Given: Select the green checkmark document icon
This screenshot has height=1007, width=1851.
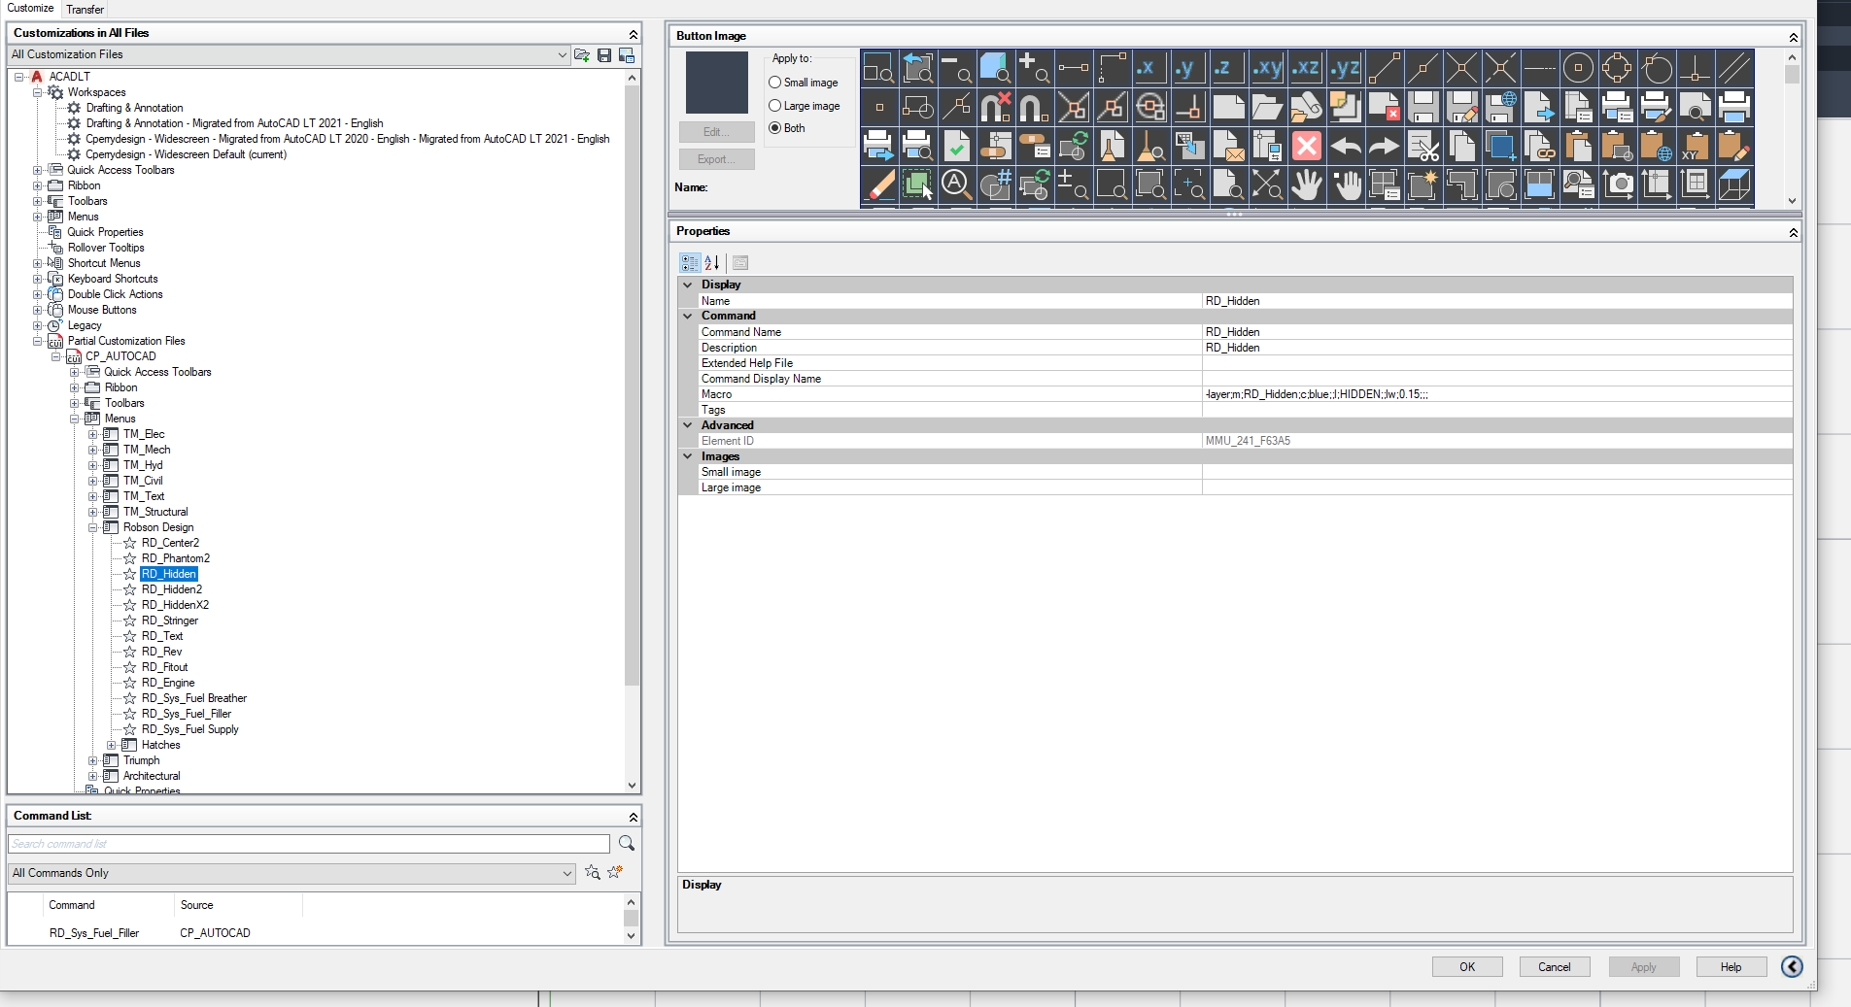Looking at the screenshot, I should [957, 146].
